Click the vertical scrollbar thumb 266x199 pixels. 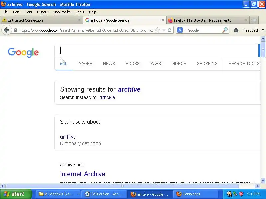click(263, 50)
